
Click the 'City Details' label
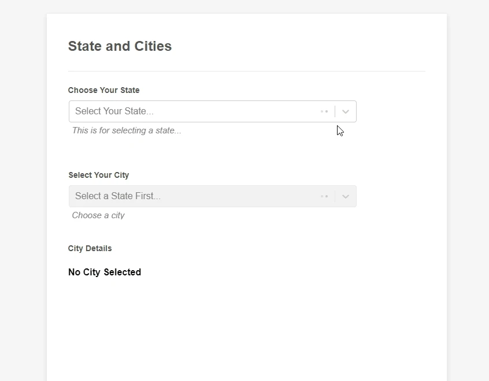[90, 248]
